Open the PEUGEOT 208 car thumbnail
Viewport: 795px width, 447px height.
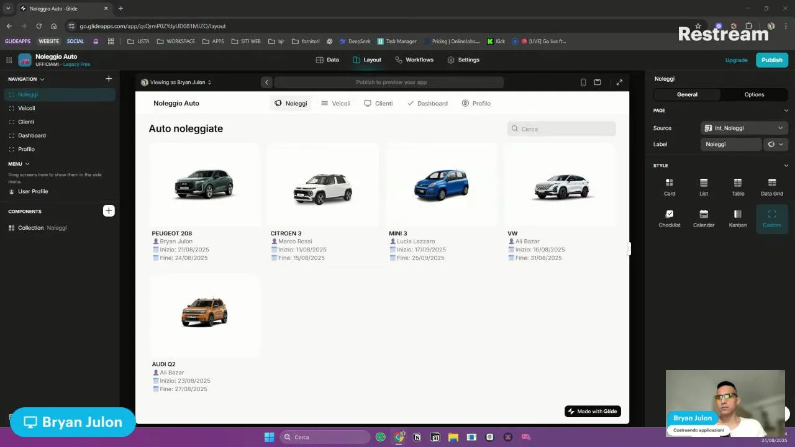(204, 184)
